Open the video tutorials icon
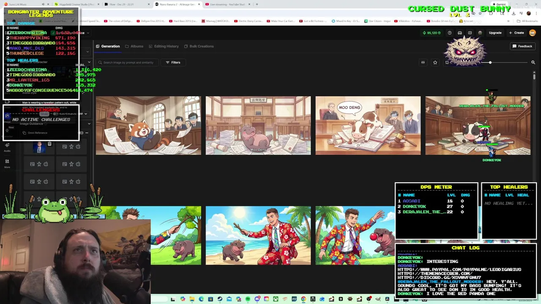This screenshot has width=541, height=304. tap(470, 33)
